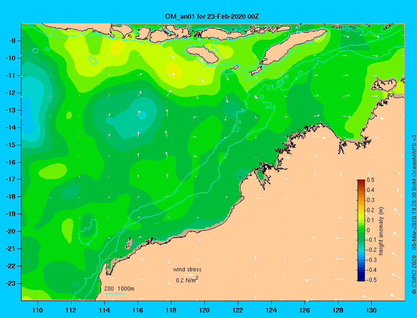Click longitude label 126
The image size is (417, 318).
click(305, 310)
